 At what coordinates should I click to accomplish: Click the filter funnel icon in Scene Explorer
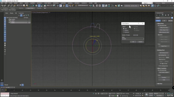click(21, 15)
